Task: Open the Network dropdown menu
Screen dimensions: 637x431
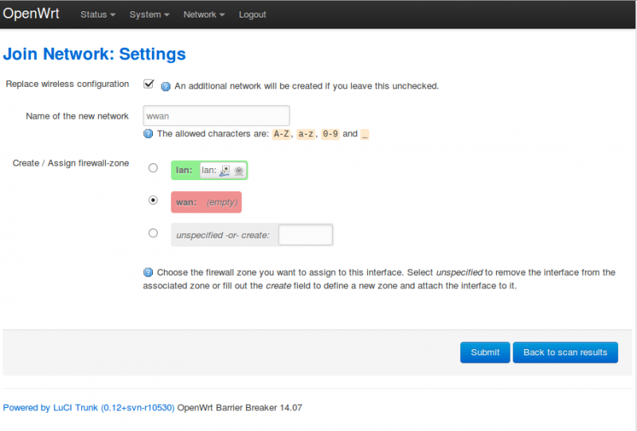Action: click(x=203, y=14)
